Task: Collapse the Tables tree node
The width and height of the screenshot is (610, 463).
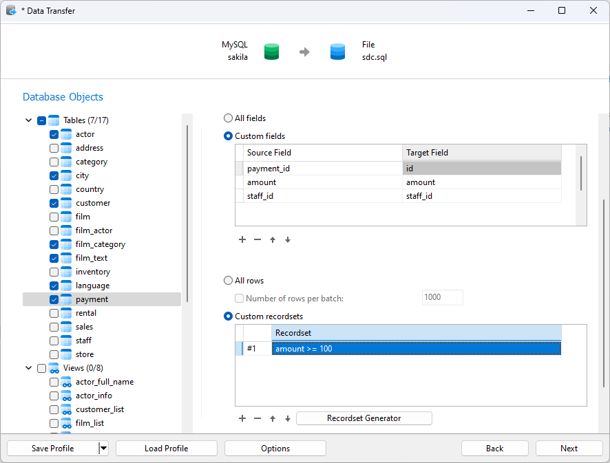Action: 28,120
